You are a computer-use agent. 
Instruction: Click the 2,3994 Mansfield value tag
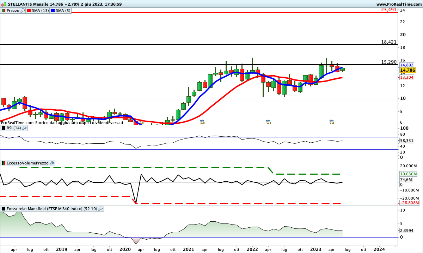(x=406, y=231)
